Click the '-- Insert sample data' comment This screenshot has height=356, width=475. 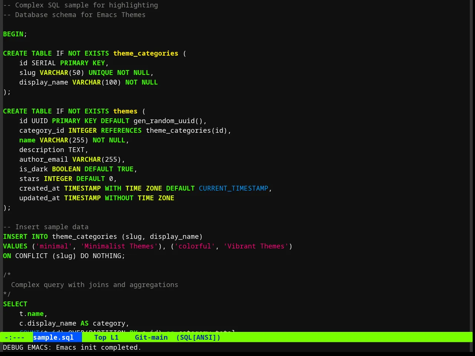(x=46, y=227)
